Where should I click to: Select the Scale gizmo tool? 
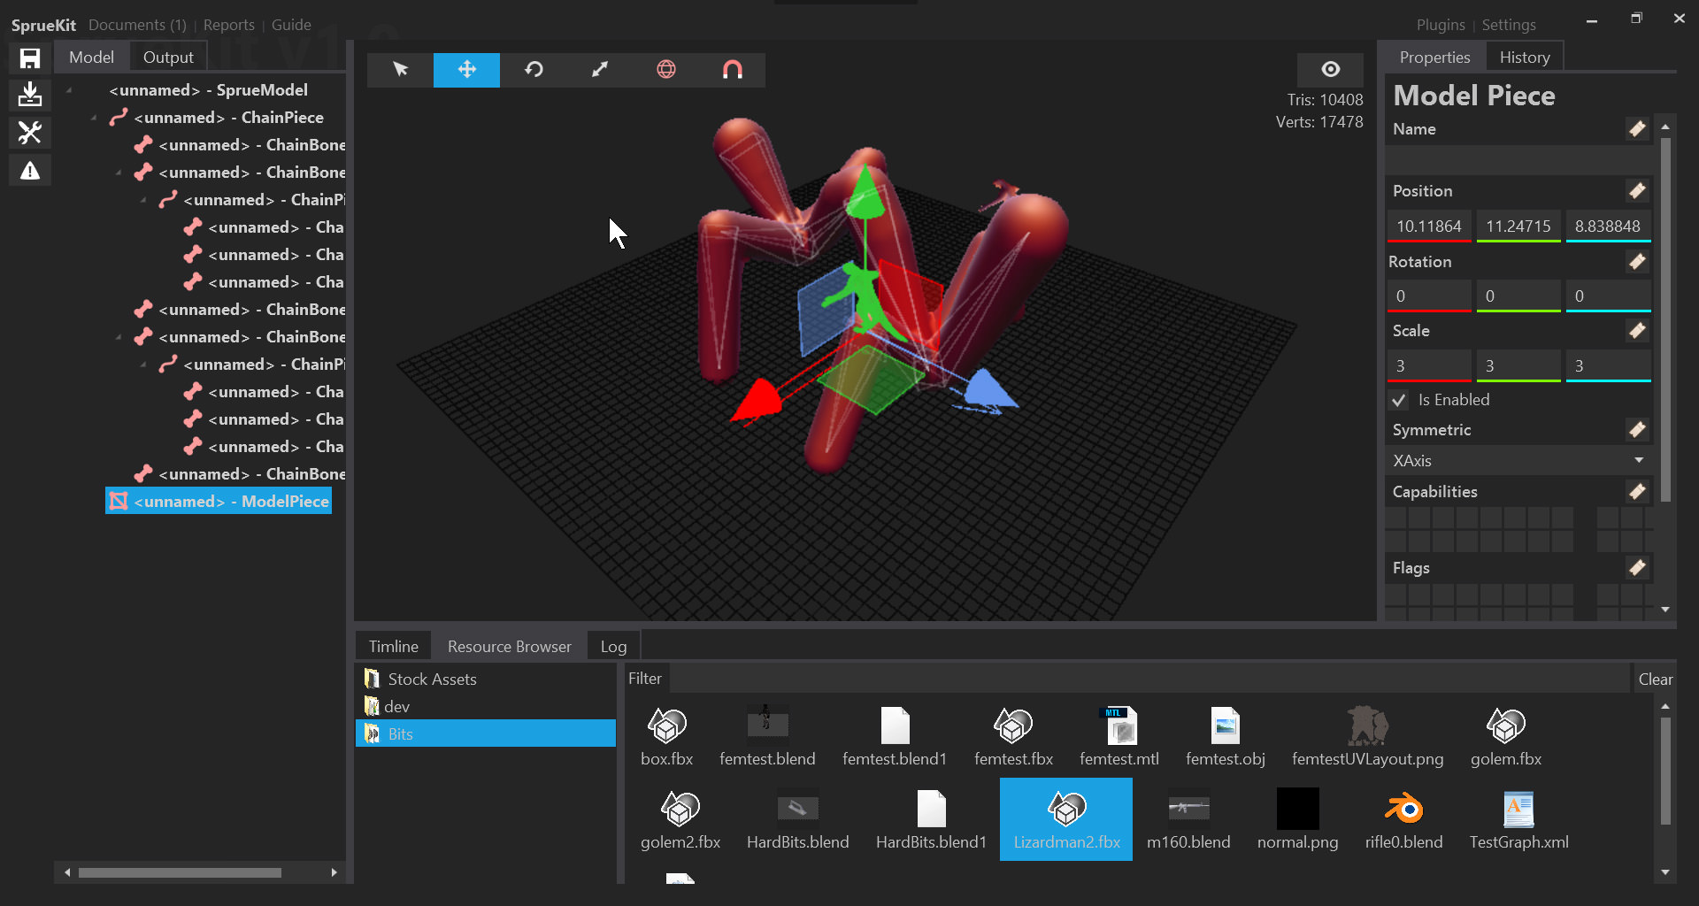[599, 70]
